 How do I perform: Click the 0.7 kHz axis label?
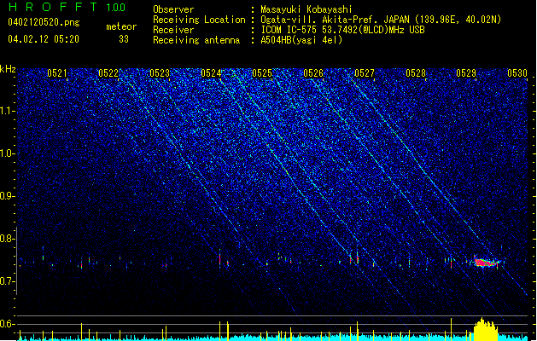pos(8,281)
